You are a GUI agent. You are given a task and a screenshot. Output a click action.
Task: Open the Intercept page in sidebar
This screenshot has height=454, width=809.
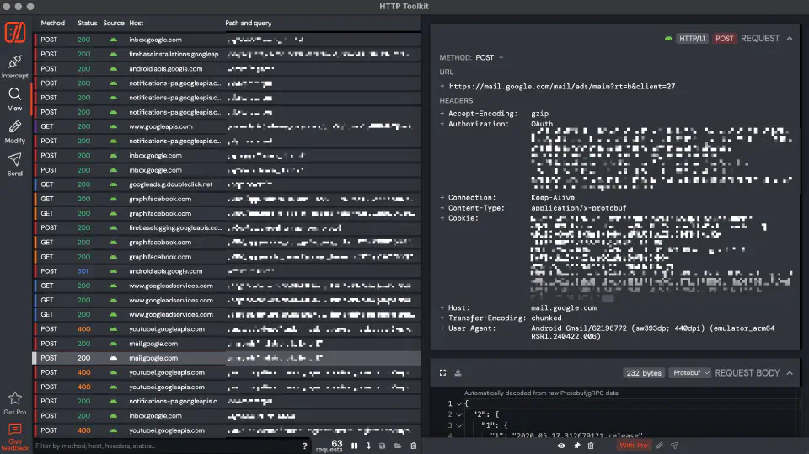(x=15, y=67)
